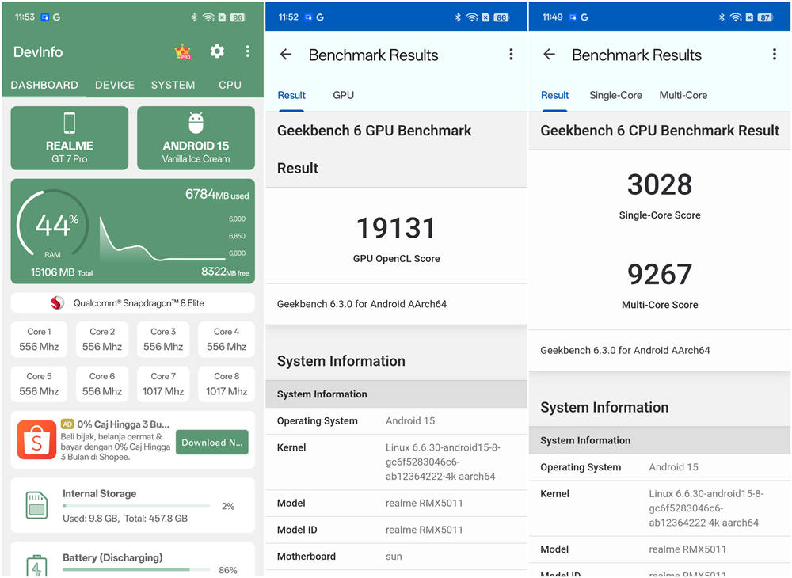
Task: Tap Motherboard value 'sun'
Action: click(394, 557)
